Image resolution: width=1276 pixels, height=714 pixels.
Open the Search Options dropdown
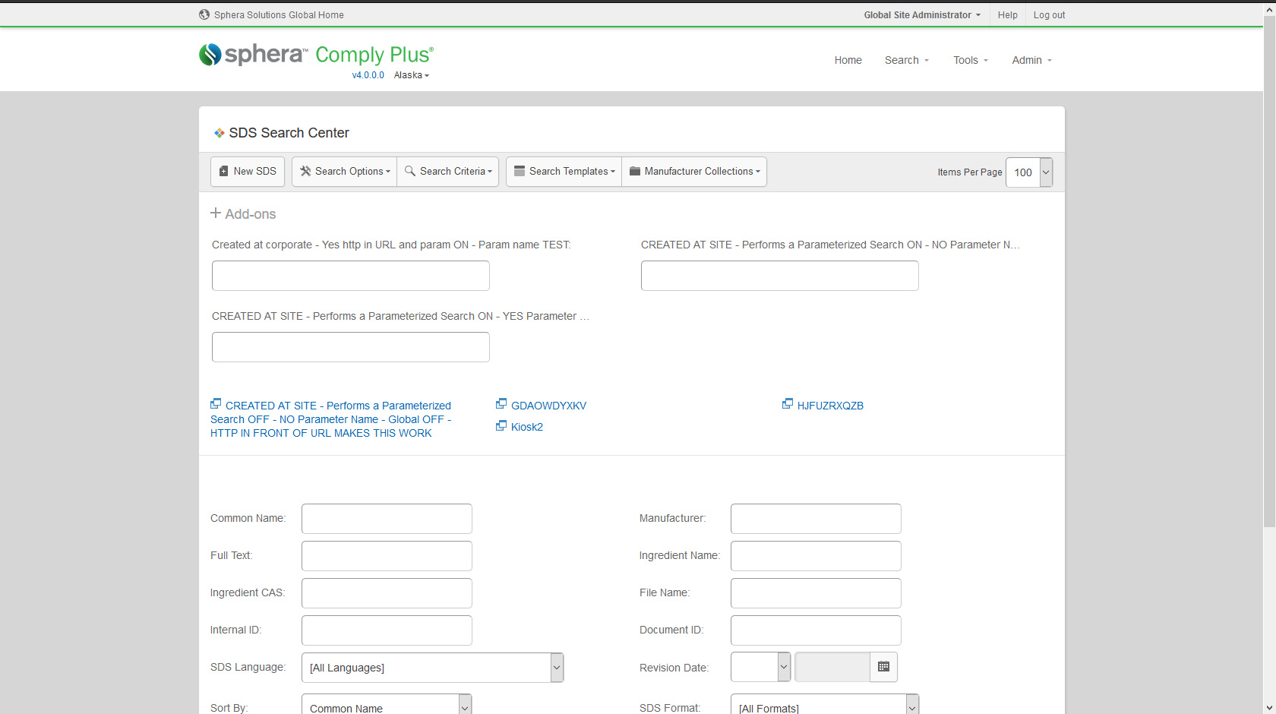pos(345,172)
